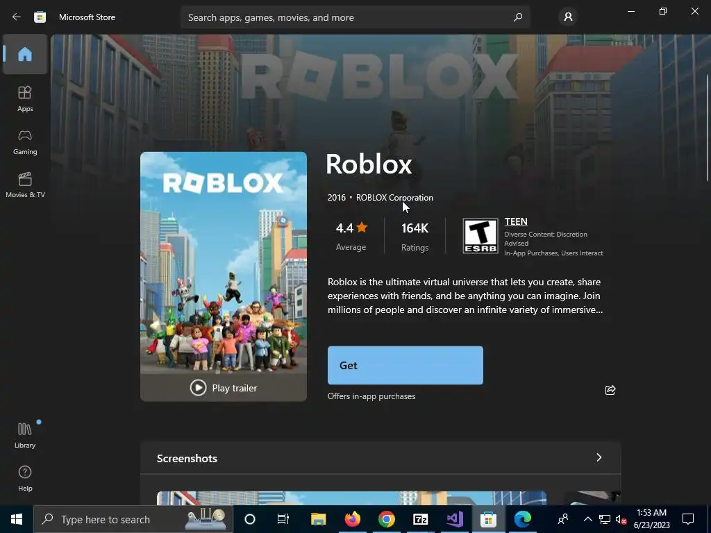
Task: Click Microsoft Store taskbar icon
Action: click(488, 519)
